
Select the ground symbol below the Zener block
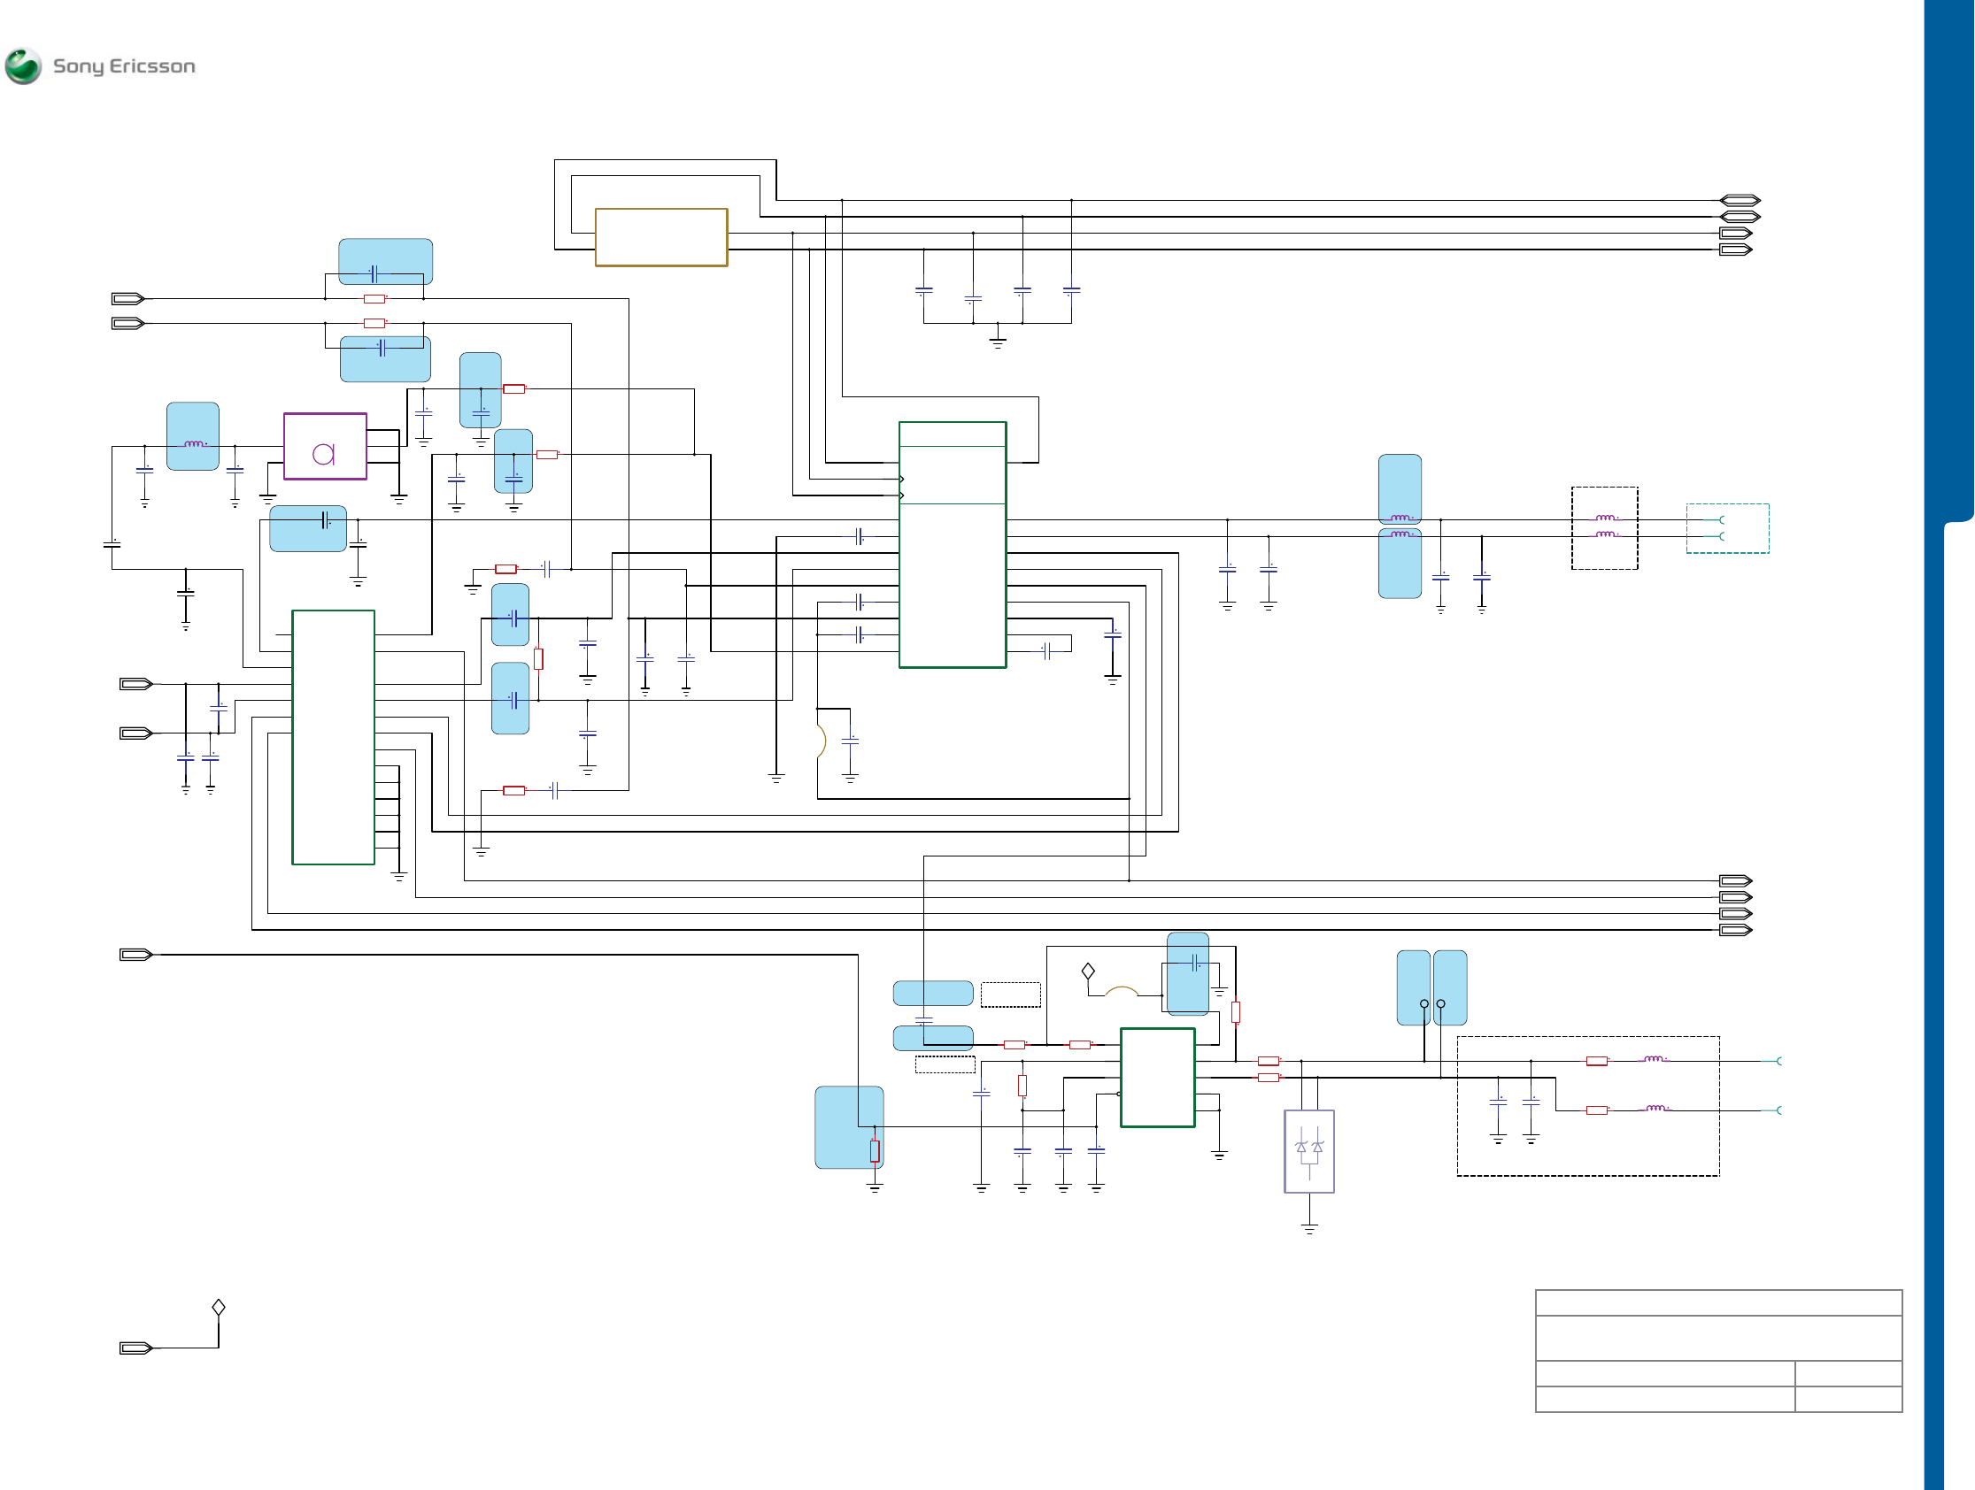[x=1309, y=1230]
